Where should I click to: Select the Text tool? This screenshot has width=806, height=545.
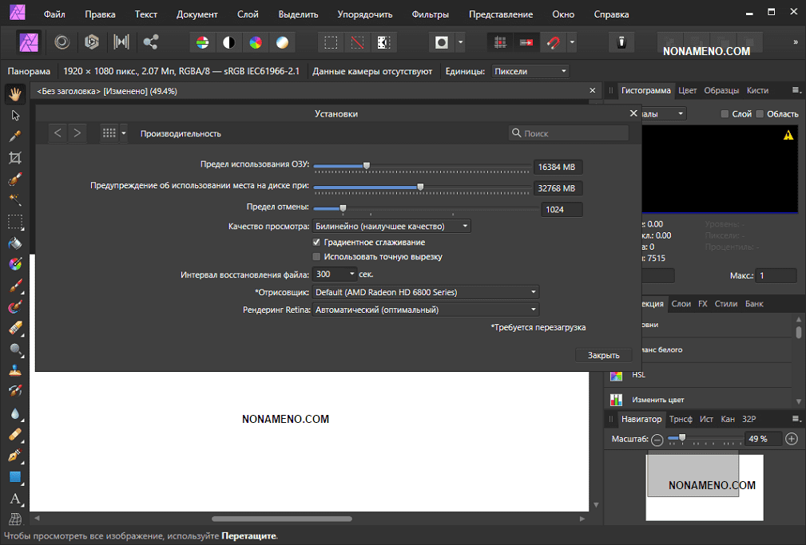click(x=15, y=499)
